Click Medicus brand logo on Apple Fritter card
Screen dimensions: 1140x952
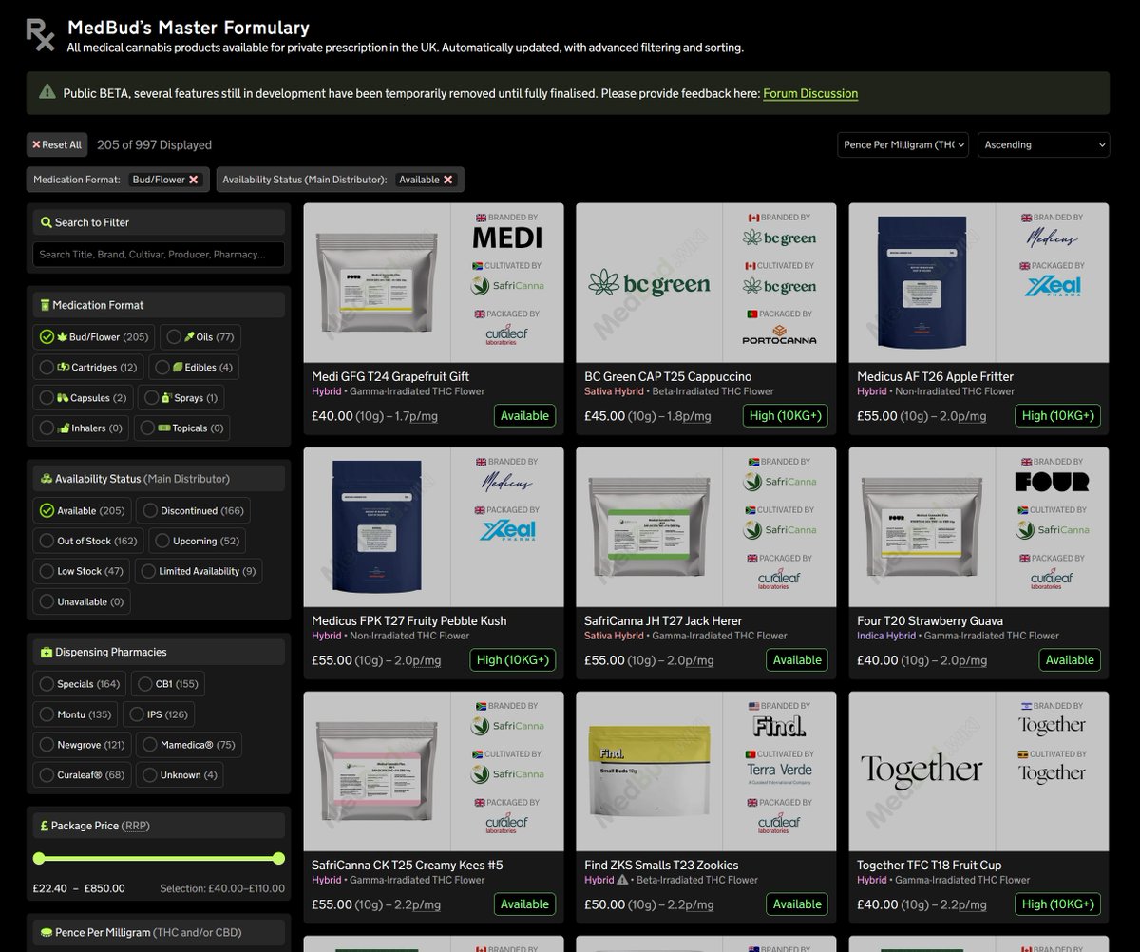[x=1053, y=237]
